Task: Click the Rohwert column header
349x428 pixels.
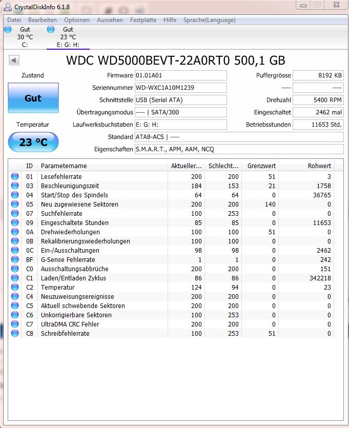Action: coord(306,166)
